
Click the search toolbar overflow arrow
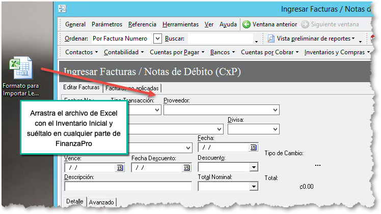(256, 42)
